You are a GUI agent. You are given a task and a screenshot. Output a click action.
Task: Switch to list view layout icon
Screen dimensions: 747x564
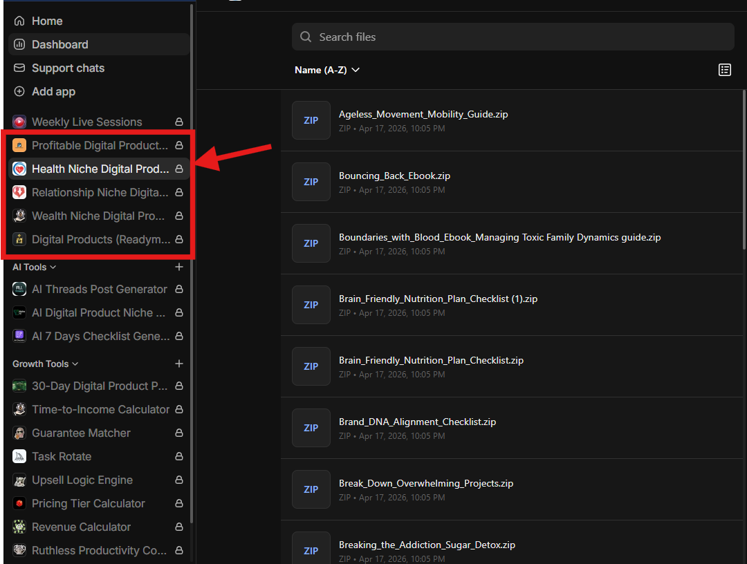point(725,70)
